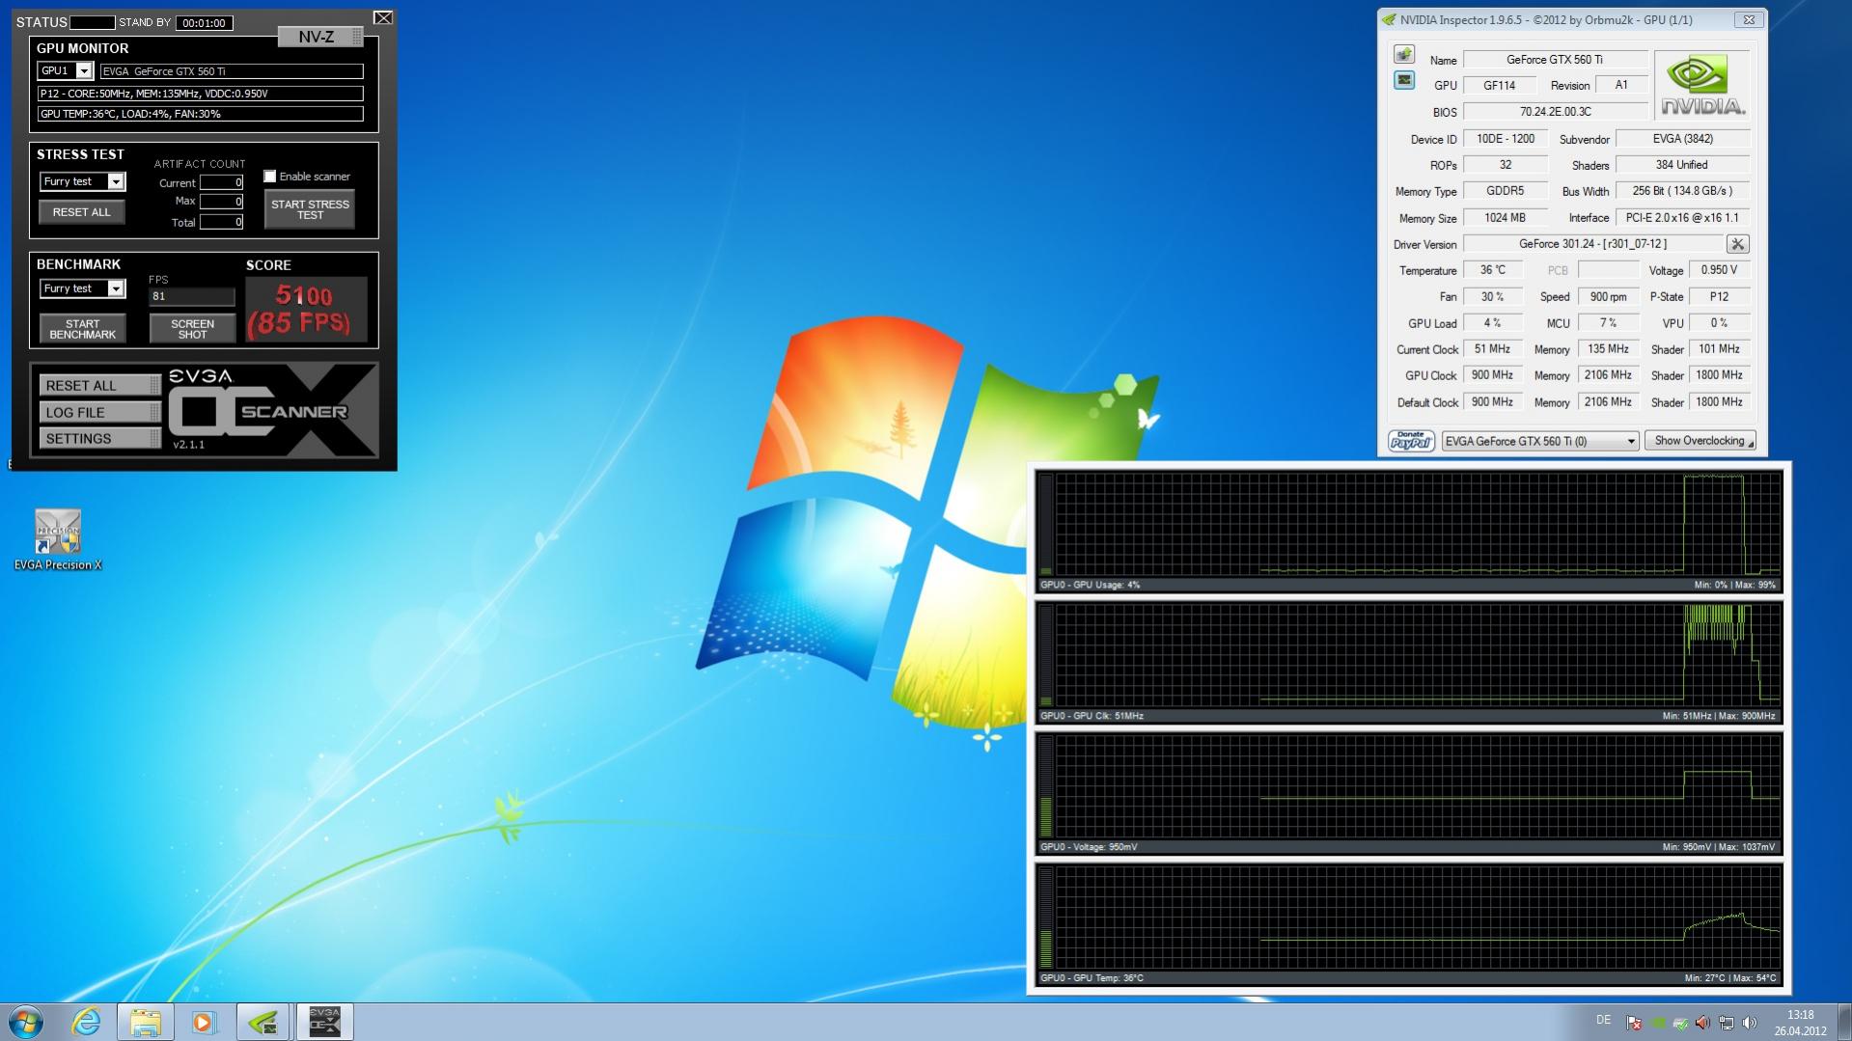Click the DE language indicator
The width and height of the screenshot is (1852, 1041).
click(x=1604, y=1020)
